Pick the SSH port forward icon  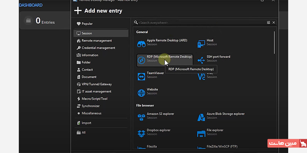tap(201, 60)
